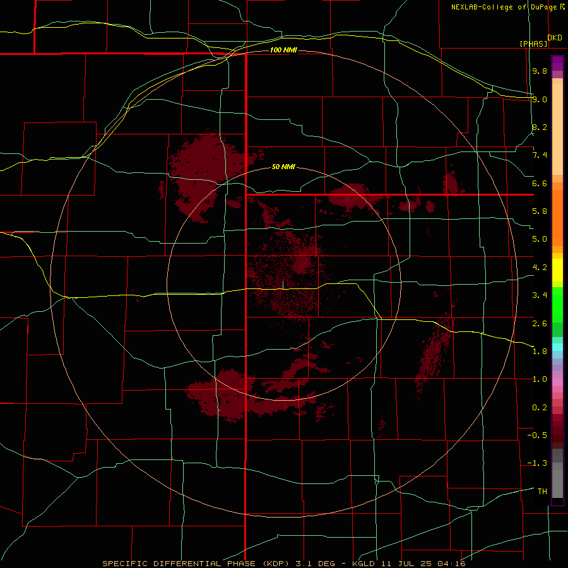Select the 2.6 value on the scale
568x568 pixels.
pos(540,324)
